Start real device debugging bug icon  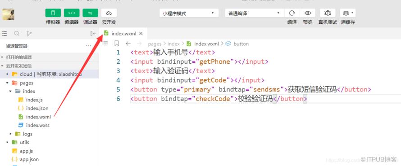[328, 13]
